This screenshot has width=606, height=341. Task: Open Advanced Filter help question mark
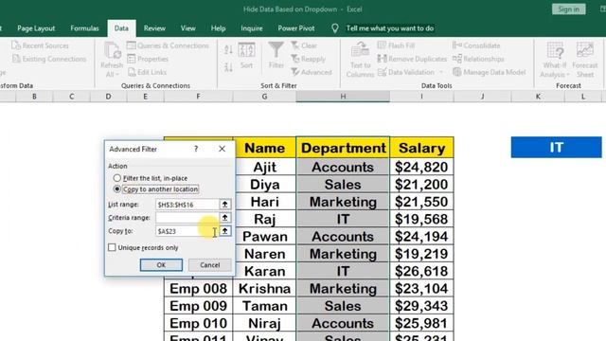pyautogui.click(x=196, y=149)
